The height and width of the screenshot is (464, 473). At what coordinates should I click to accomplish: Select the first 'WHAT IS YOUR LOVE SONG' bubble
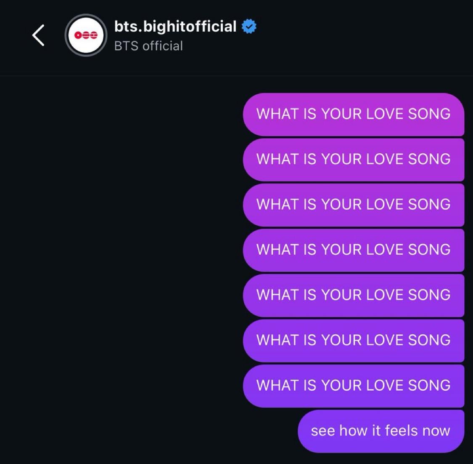(x=354, y=115)
